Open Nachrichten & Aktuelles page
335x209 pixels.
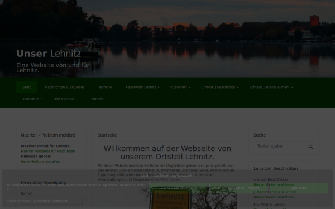65,87
